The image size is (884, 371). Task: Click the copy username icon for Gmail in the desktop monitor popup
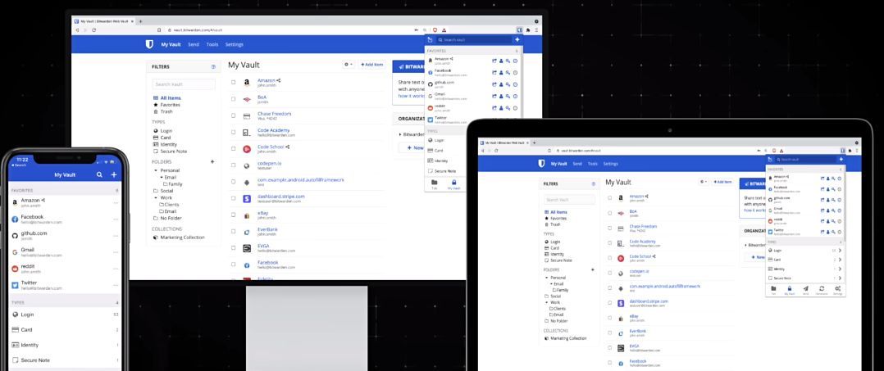pos(501,97)
